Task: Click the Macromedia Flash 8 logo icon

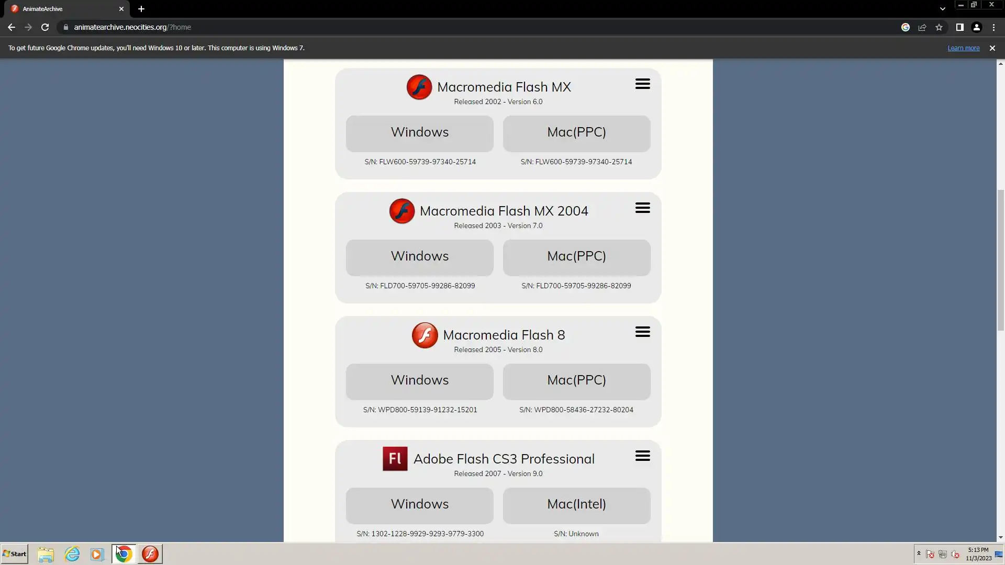Action: [425, 335]
